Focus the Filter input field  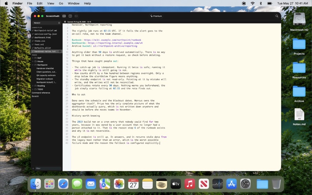(48, 168)
